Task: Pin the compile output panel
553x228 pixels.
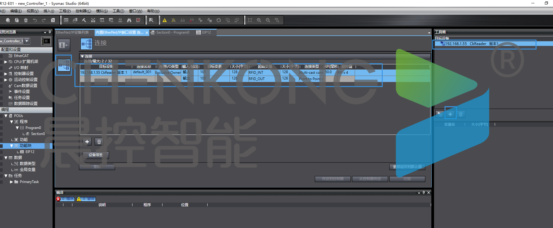Action: click(x=424, y=193)
